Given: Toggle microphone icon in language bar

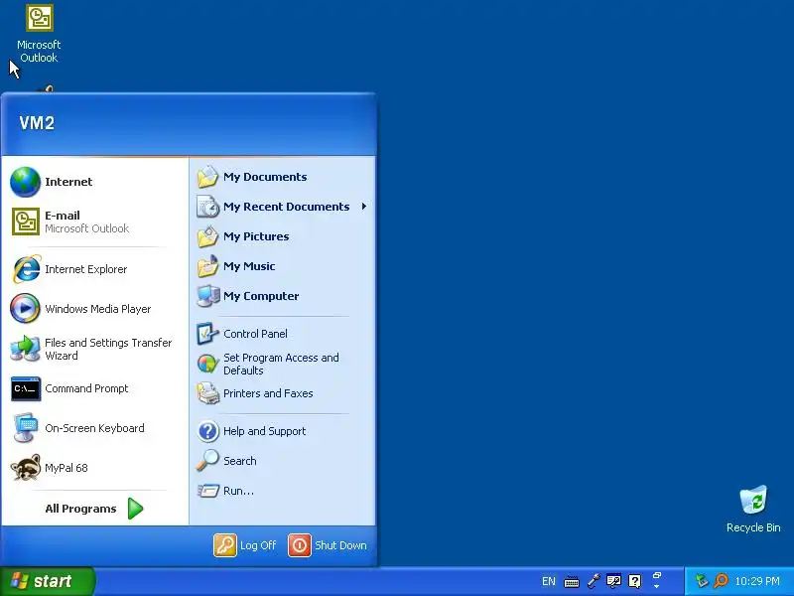Looking at the screenshot, I should tap(593, 581).
